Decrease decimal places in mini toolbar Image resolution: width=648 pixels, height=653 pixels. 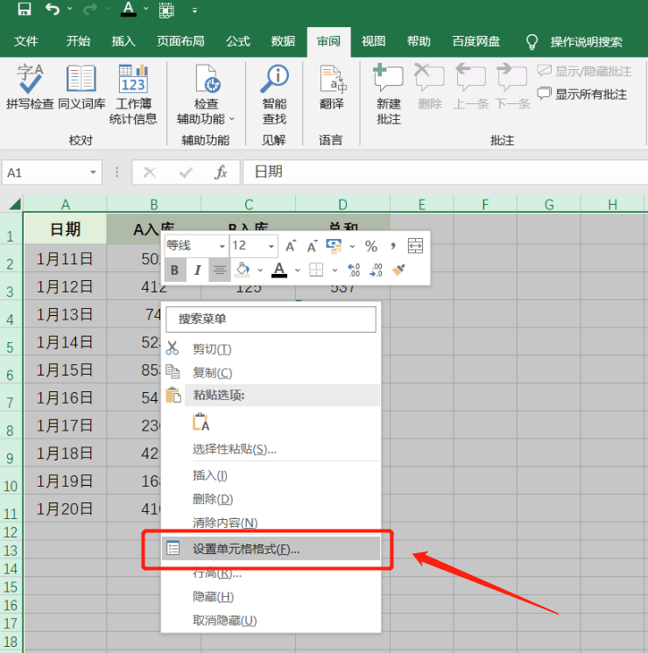[x=376, y=270]
